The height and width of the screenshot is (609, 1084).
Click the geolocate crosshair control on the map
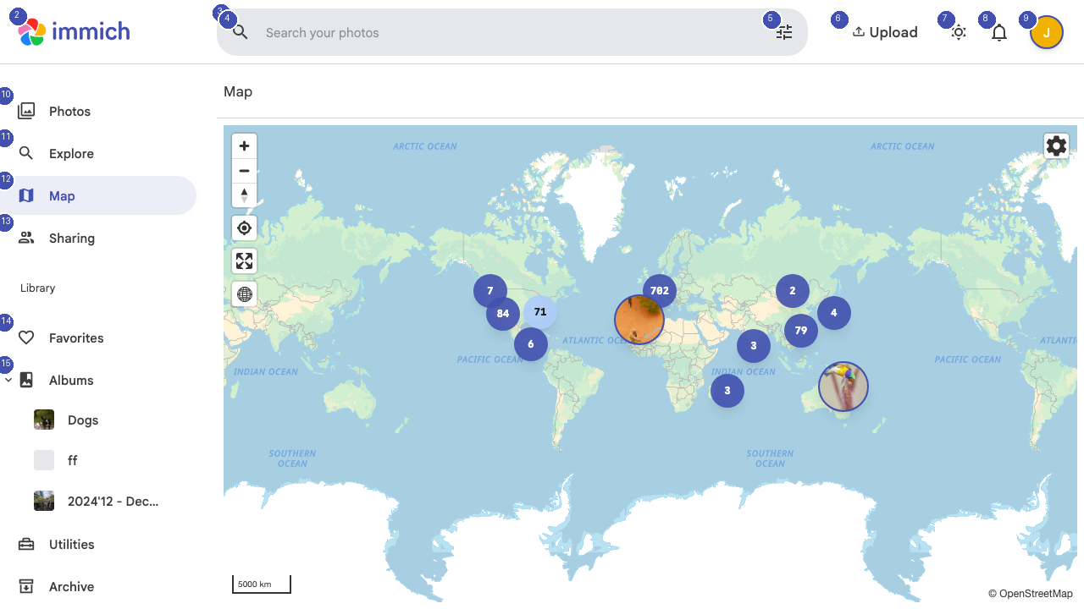(244, 228)
